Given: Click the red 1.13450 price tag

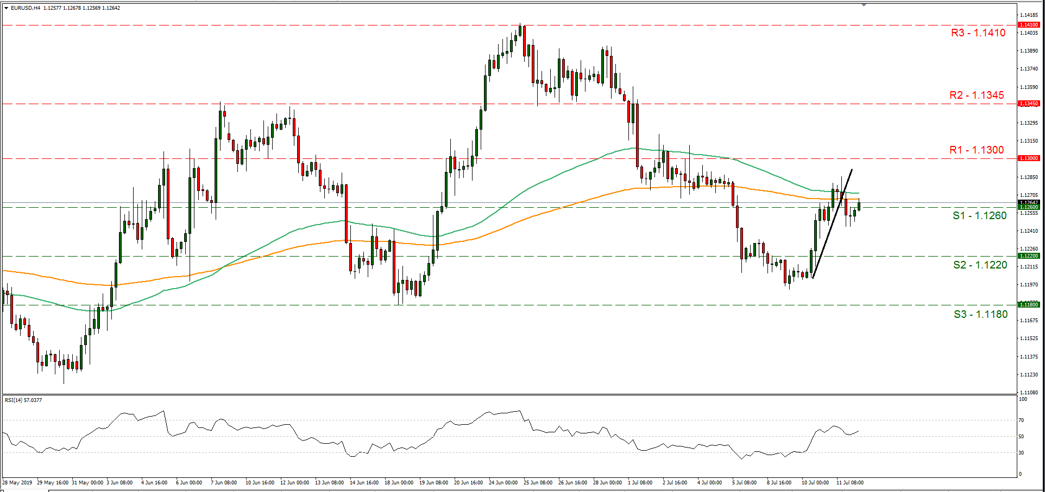Looking at the screenshot, I should pyautogui.click(x=1029, y=104).
